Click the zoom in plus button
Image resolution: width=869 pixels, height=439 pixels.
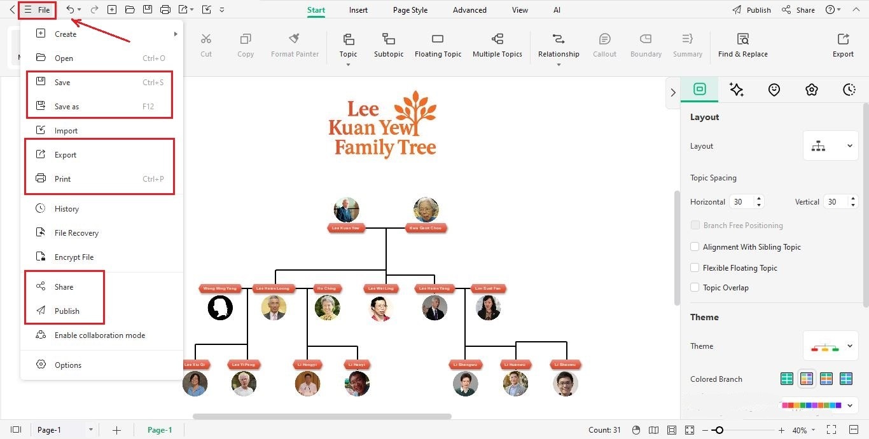(x=782, y=430)
